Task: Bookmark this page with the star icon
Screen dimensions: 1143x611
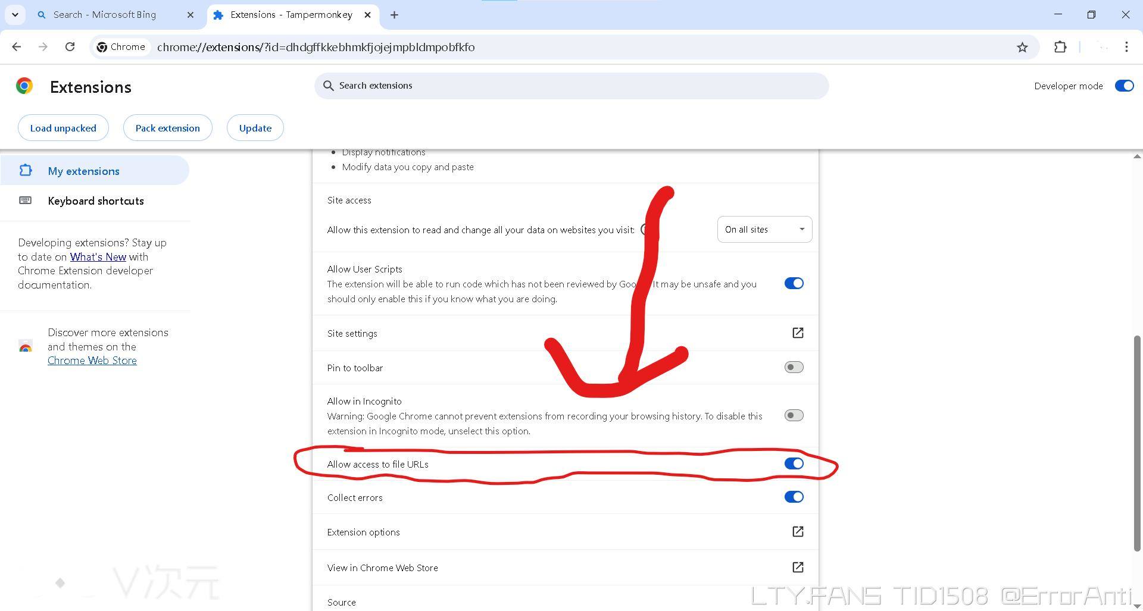Action: coord(1022,47)
